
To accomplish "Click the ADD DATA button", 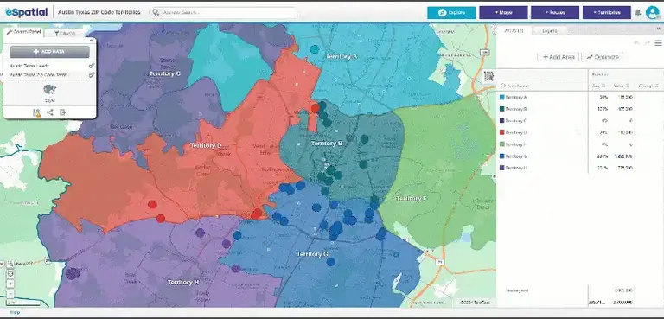I will click(49, 52).
